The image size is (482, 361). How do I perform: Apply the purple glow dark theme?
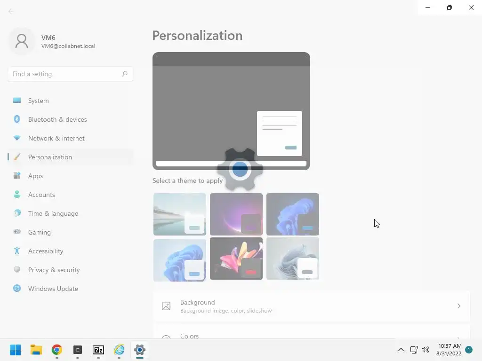[x=236, y=214]
